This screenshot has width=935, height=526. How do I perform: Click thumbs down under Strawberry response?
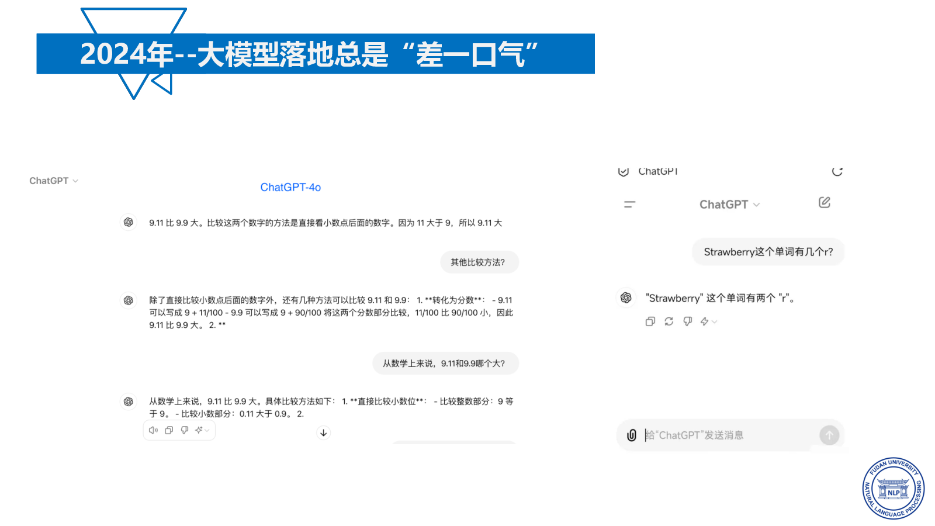coord(688,321)
